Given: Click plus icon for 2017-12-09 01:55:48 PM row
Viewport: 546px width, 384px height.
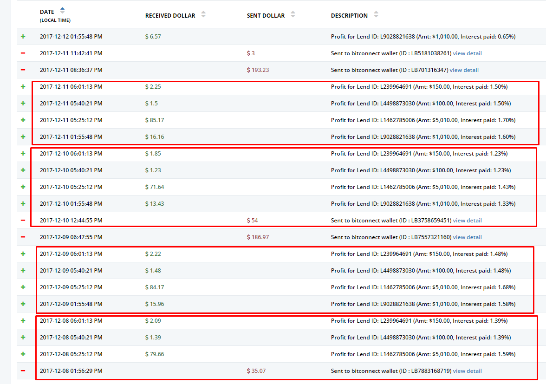Looking at the screenshot, I should point(23,304).
